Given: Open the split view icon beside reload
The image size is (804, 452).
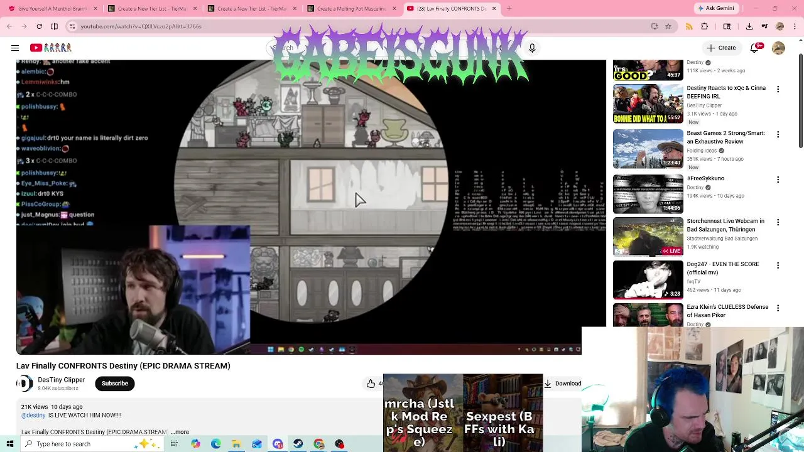Looking at the screenshot, I should [55, 26].
